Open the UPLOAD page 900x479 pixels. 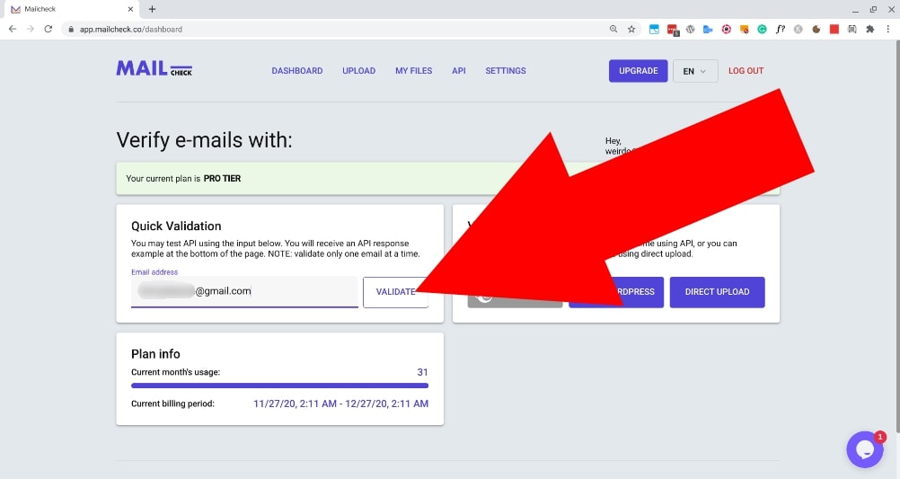pyautogui.click(x=358, y=71)
